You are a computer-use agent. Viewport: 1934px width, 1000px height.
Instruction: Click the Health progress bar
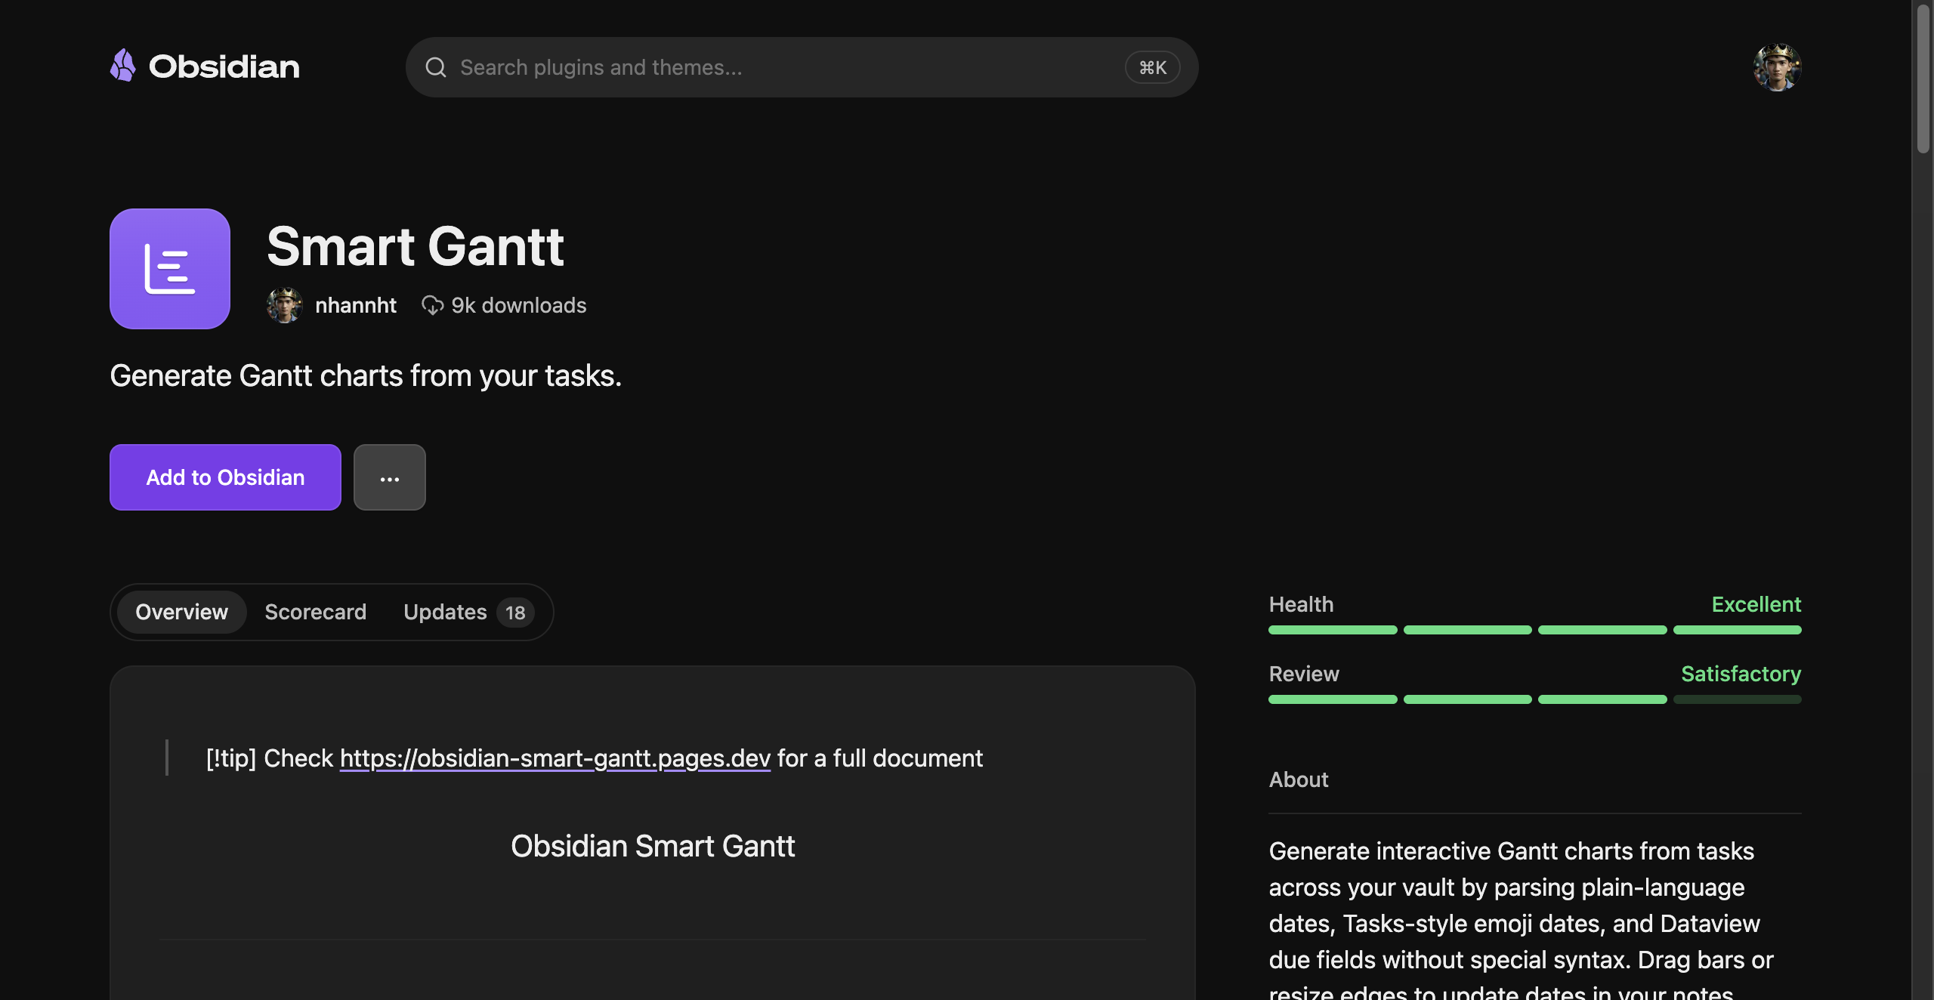tap(1535, 630)
